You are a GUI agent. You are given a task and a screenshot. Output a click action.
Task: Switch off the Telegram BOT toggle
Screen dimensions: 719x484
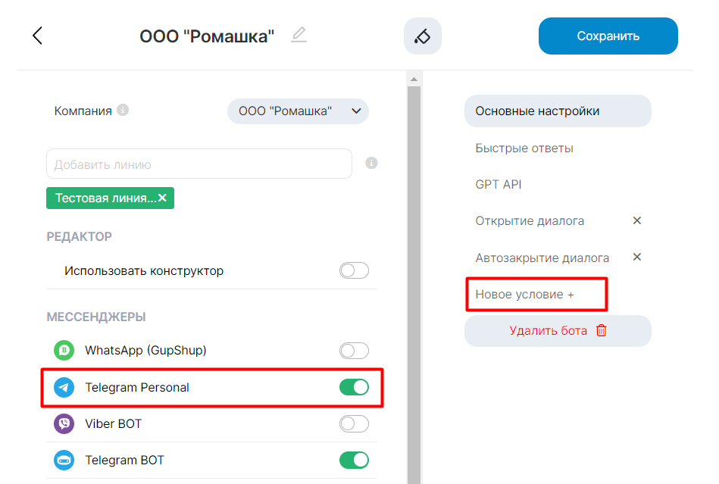(x=354, y=460)
